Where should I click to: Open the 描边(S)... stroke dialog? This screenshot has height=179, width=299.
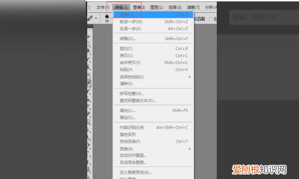coord(153,117)
